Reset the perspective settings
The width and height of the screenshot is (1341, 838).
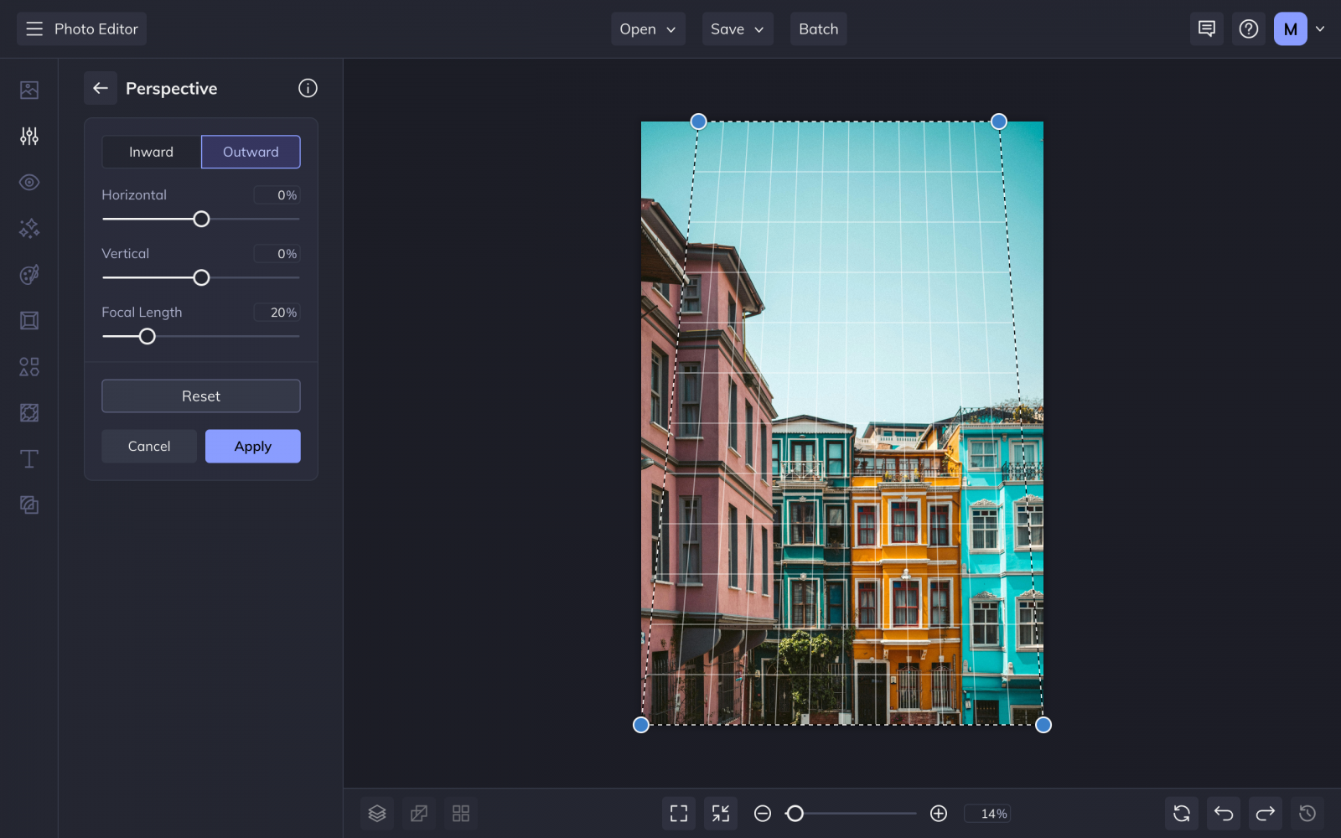(x=200, y=396)
